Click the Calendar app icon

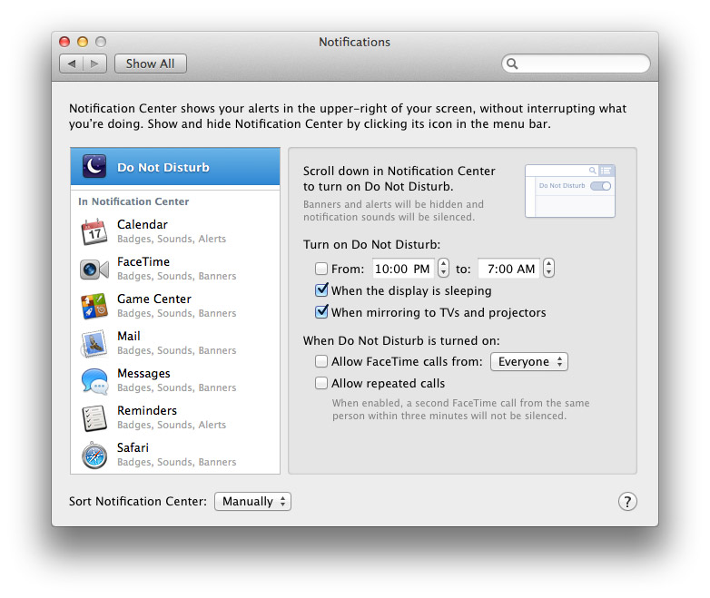tap(94, 231)
